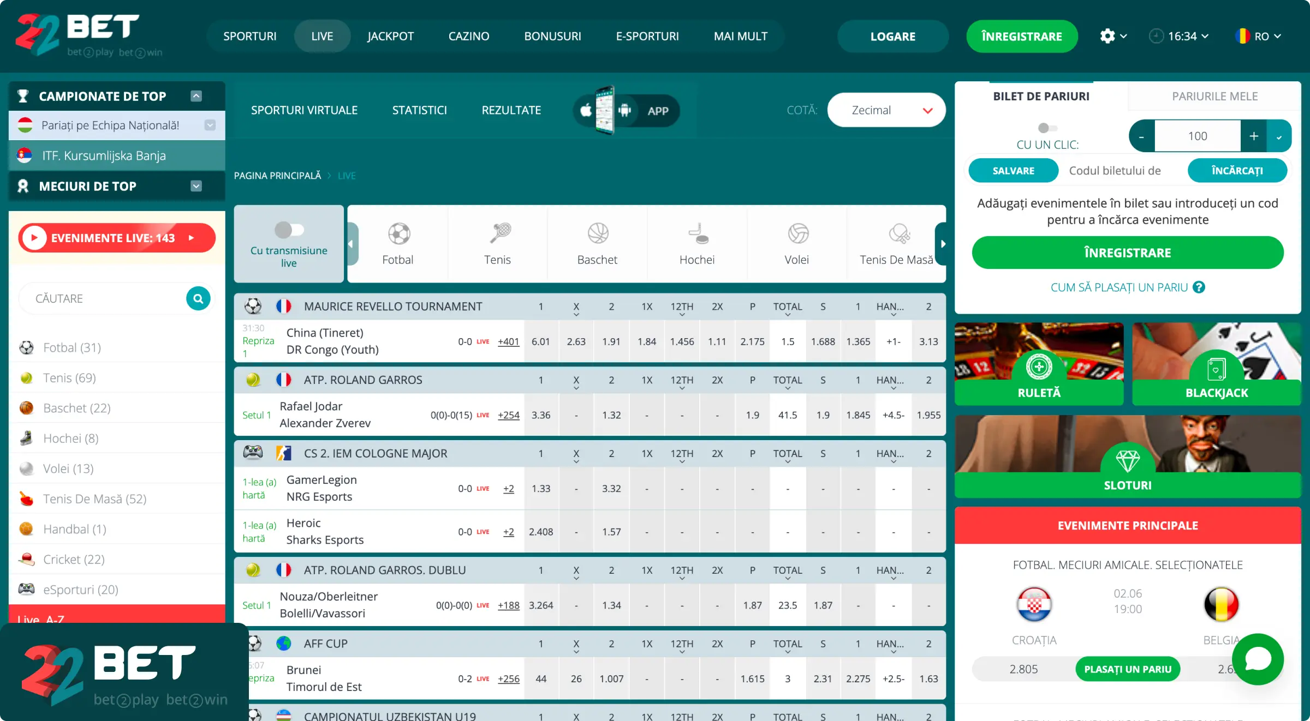This screenshot has height=721, width=1310.
Task: Click Belgia team flag icon
Action: click(x=1222, y=604)
